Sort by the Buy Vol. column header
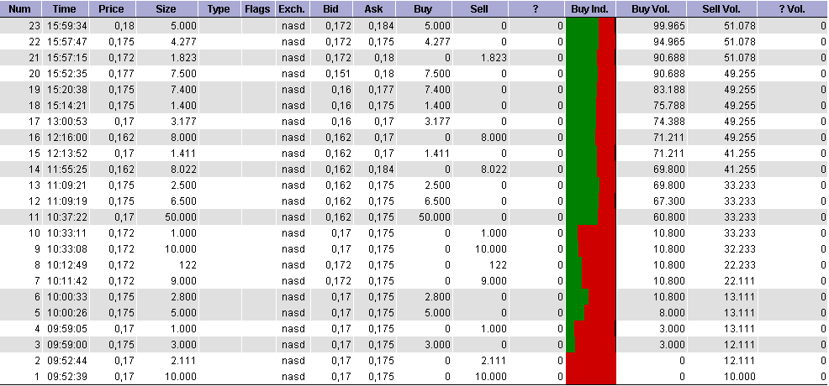The height and width of the screenshot is (386, 829). coord(652,9)
